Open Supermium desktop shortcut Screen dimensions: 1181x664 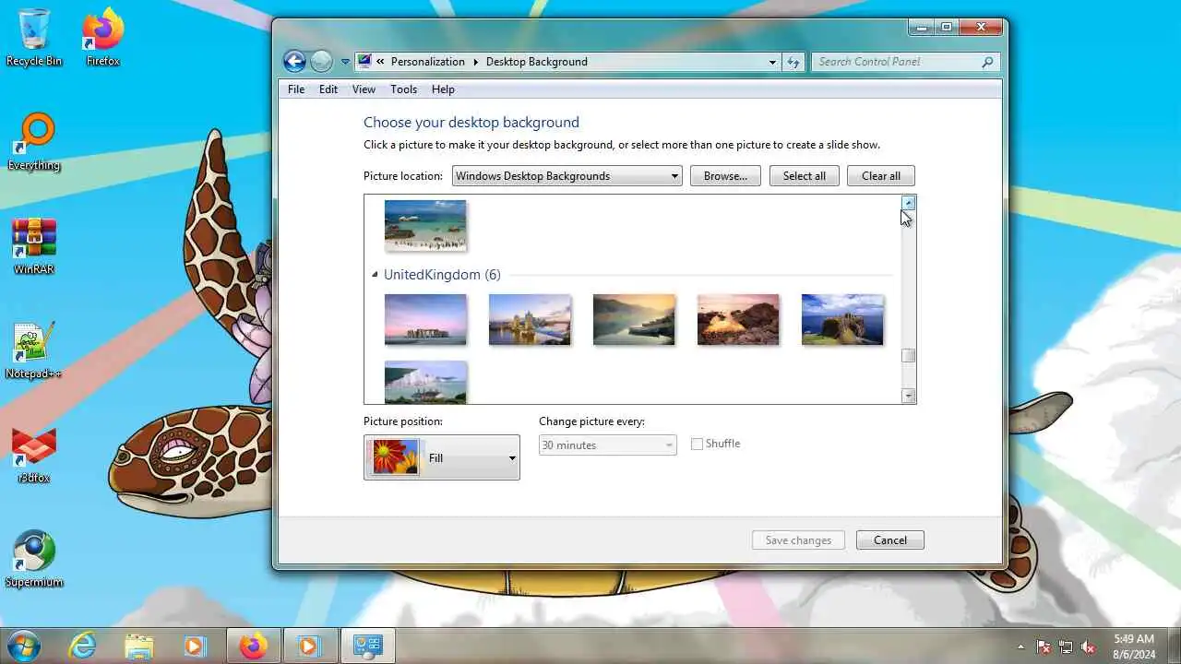tap(34, 558)
